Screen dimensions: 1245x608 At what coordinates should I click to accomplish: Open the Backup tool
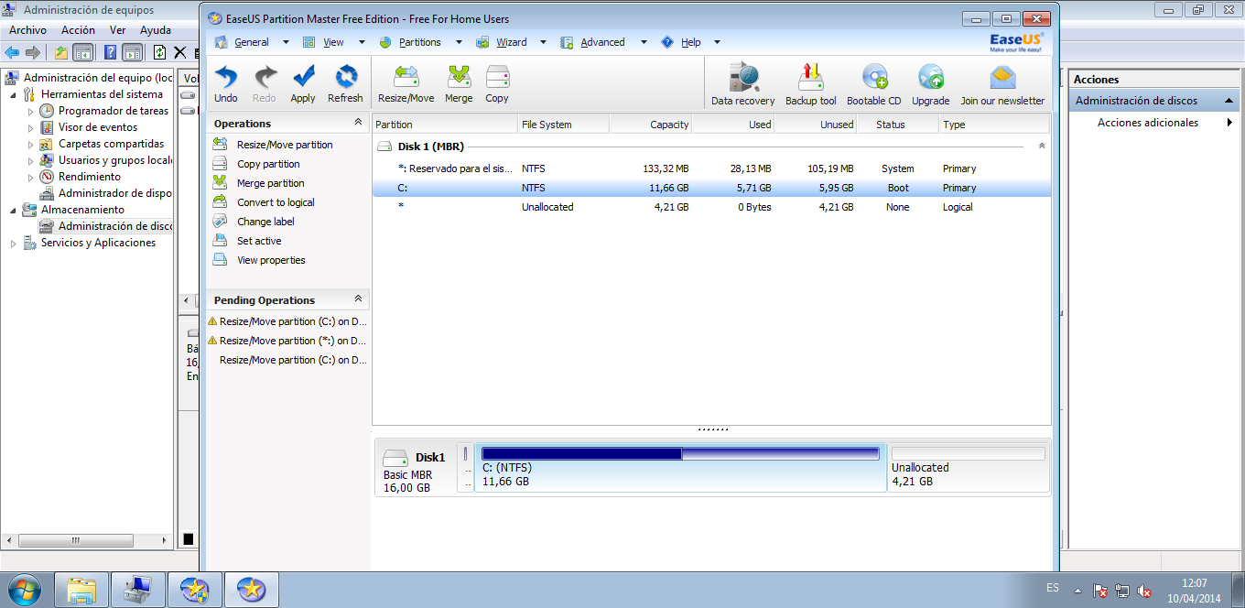tap(811, 84)
